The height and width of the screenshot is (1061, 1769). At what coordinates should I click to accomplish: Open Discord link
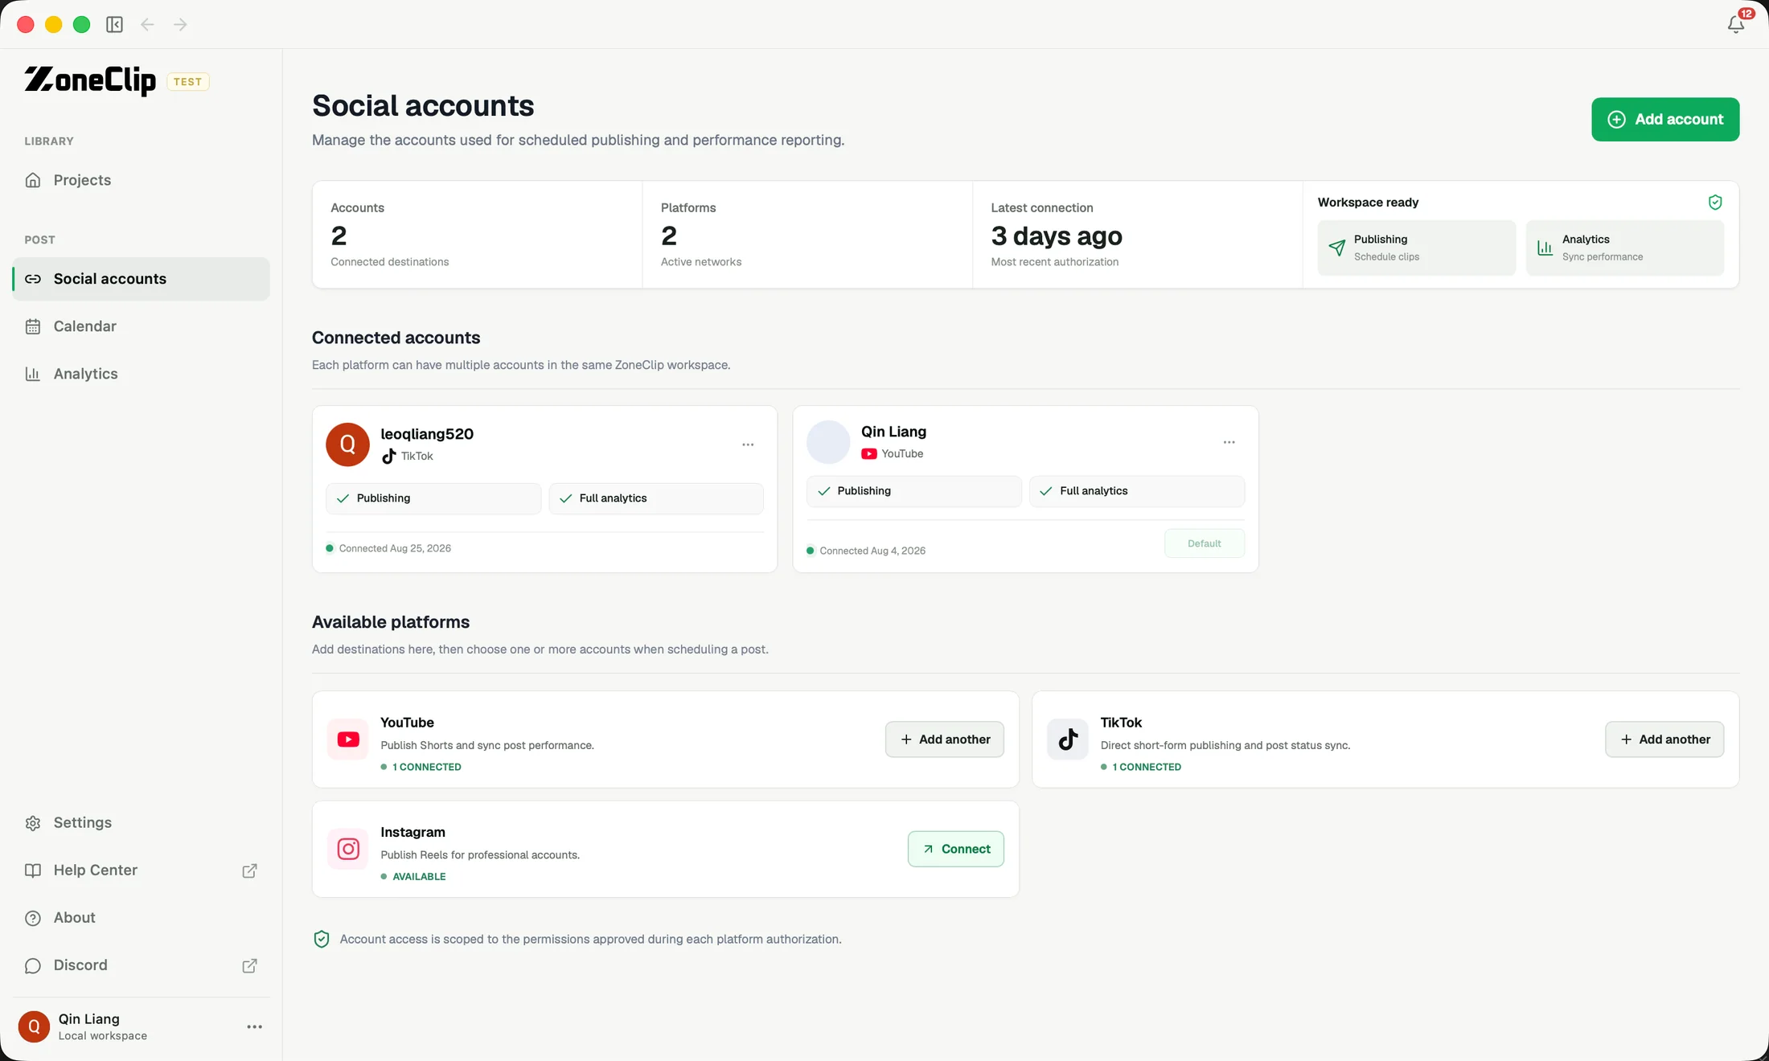tap(141, 965)
